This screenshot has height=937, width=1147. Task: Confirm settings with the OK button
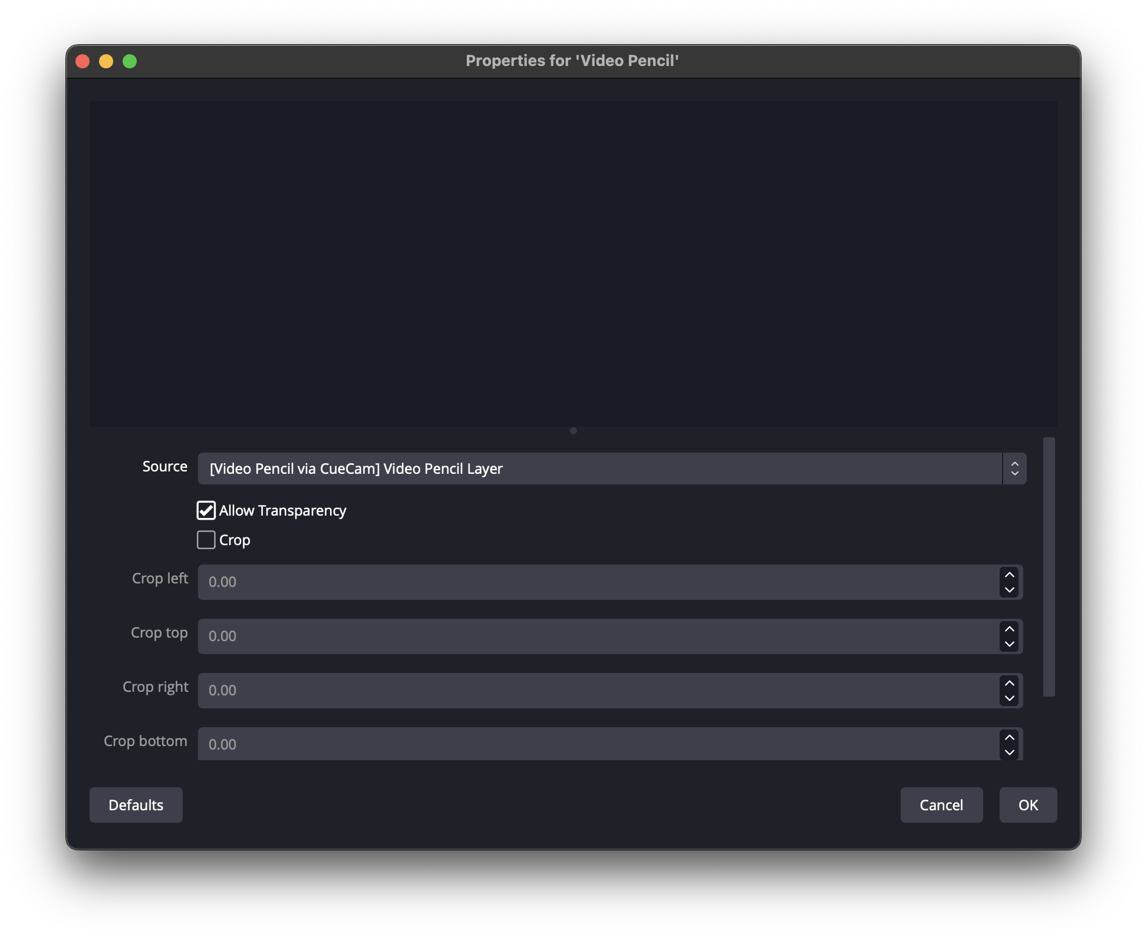tap(1028, 805)
